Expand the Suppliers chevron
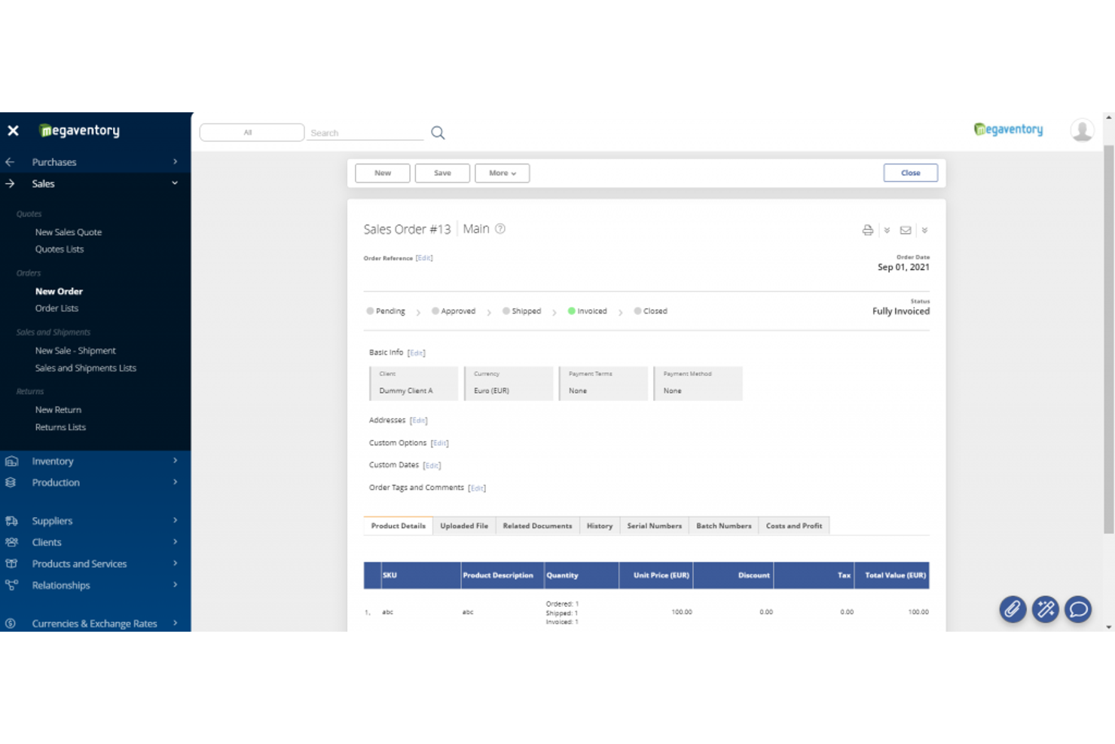This screenshot has width=1115, height=744. tap(175, 520)
